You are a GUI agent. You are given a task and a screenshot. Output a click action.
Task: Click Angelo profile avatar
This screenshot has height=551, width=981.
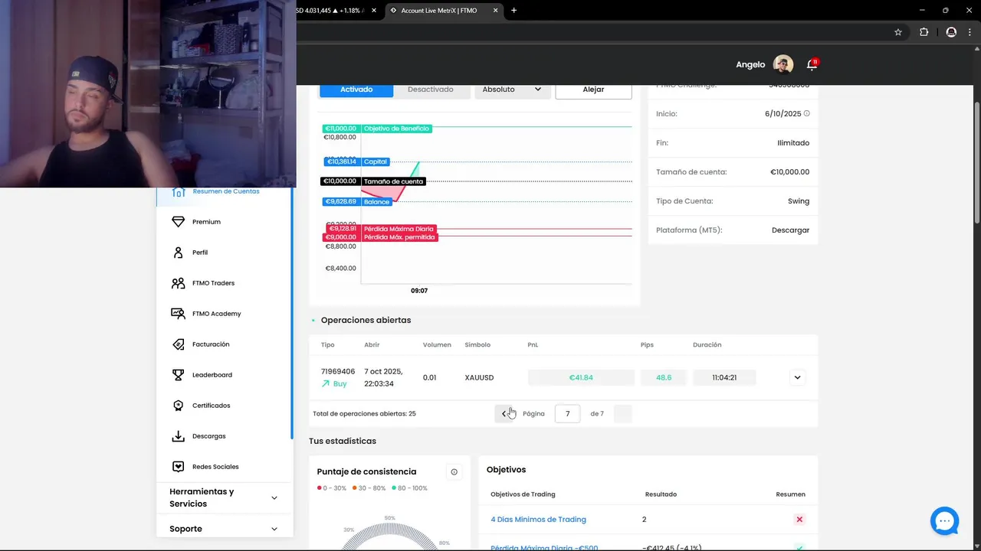coord(783,64)
